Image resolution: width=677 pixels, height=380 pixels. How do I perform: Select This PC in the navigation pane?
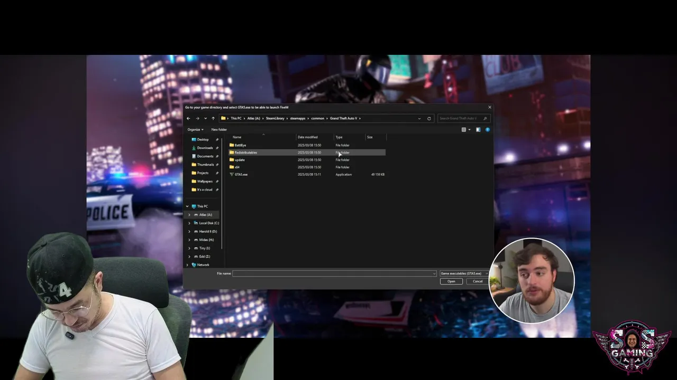tap(202, 206)
